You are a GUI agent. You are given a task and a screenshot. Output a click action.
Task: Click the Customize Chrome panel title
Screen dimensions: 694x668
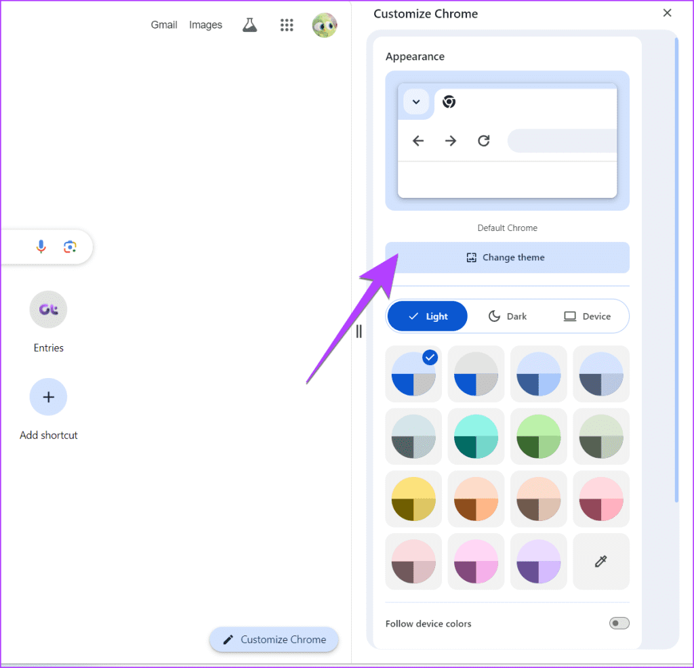[x=426, y=14]
